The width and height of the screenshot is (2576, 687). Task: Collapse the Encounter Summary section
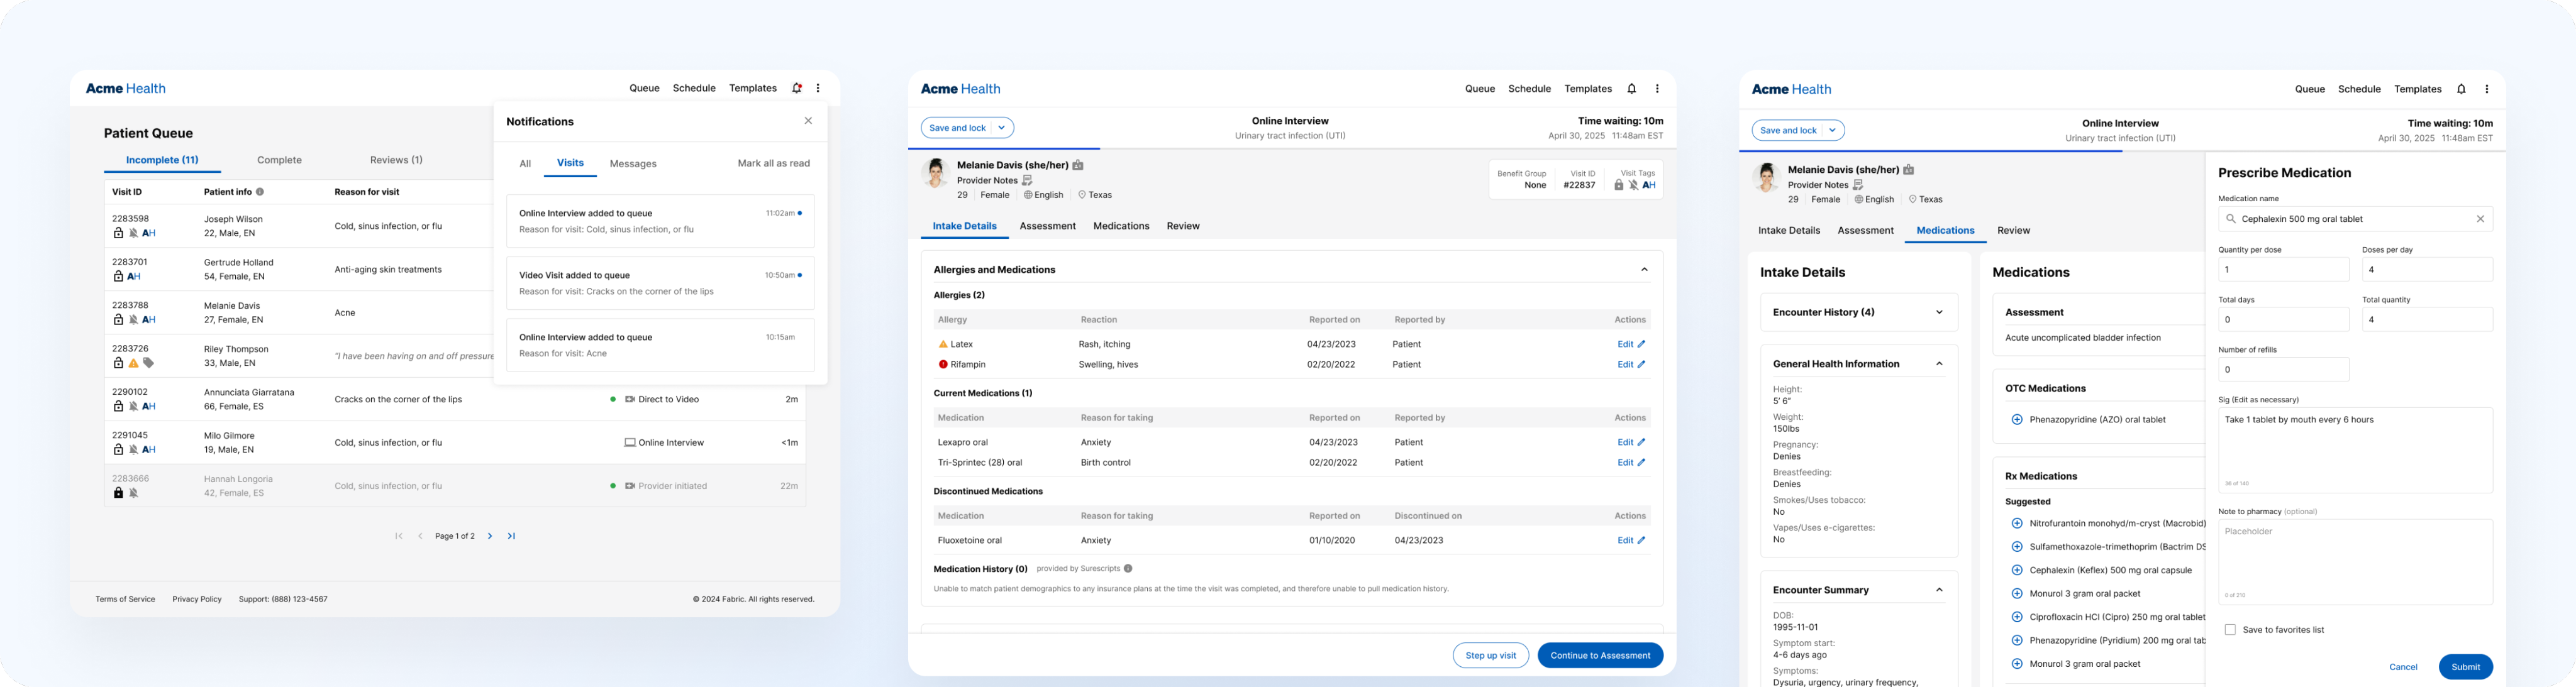point(1939,590)
